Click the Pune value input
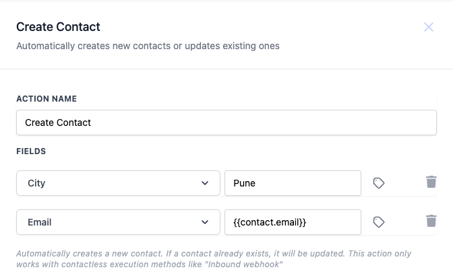This screenshot has width=453, height=278. tap(293, 183)
